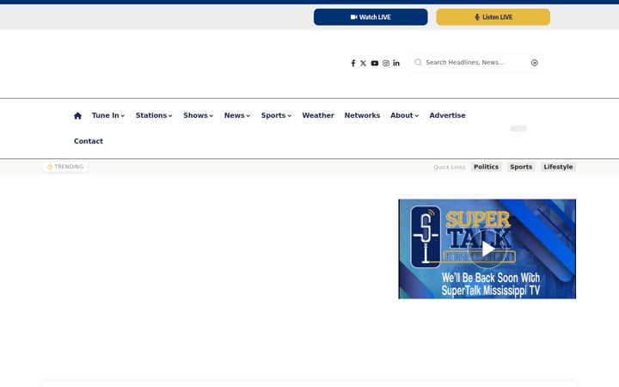Open the Lifestyle quick link

(x=558, y=167)
